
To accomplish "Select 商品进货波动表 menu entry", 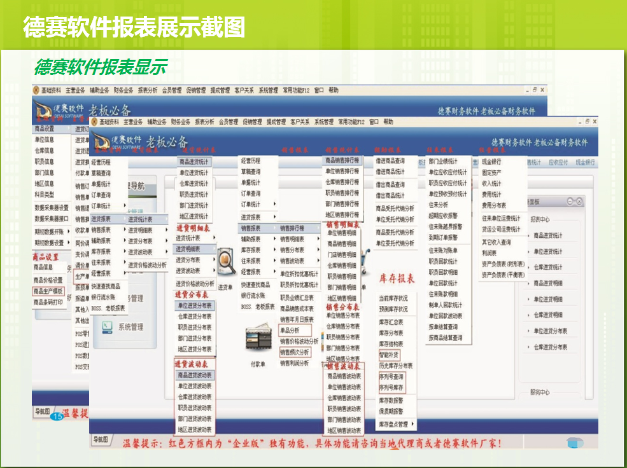I will click(x=195, y=375).
